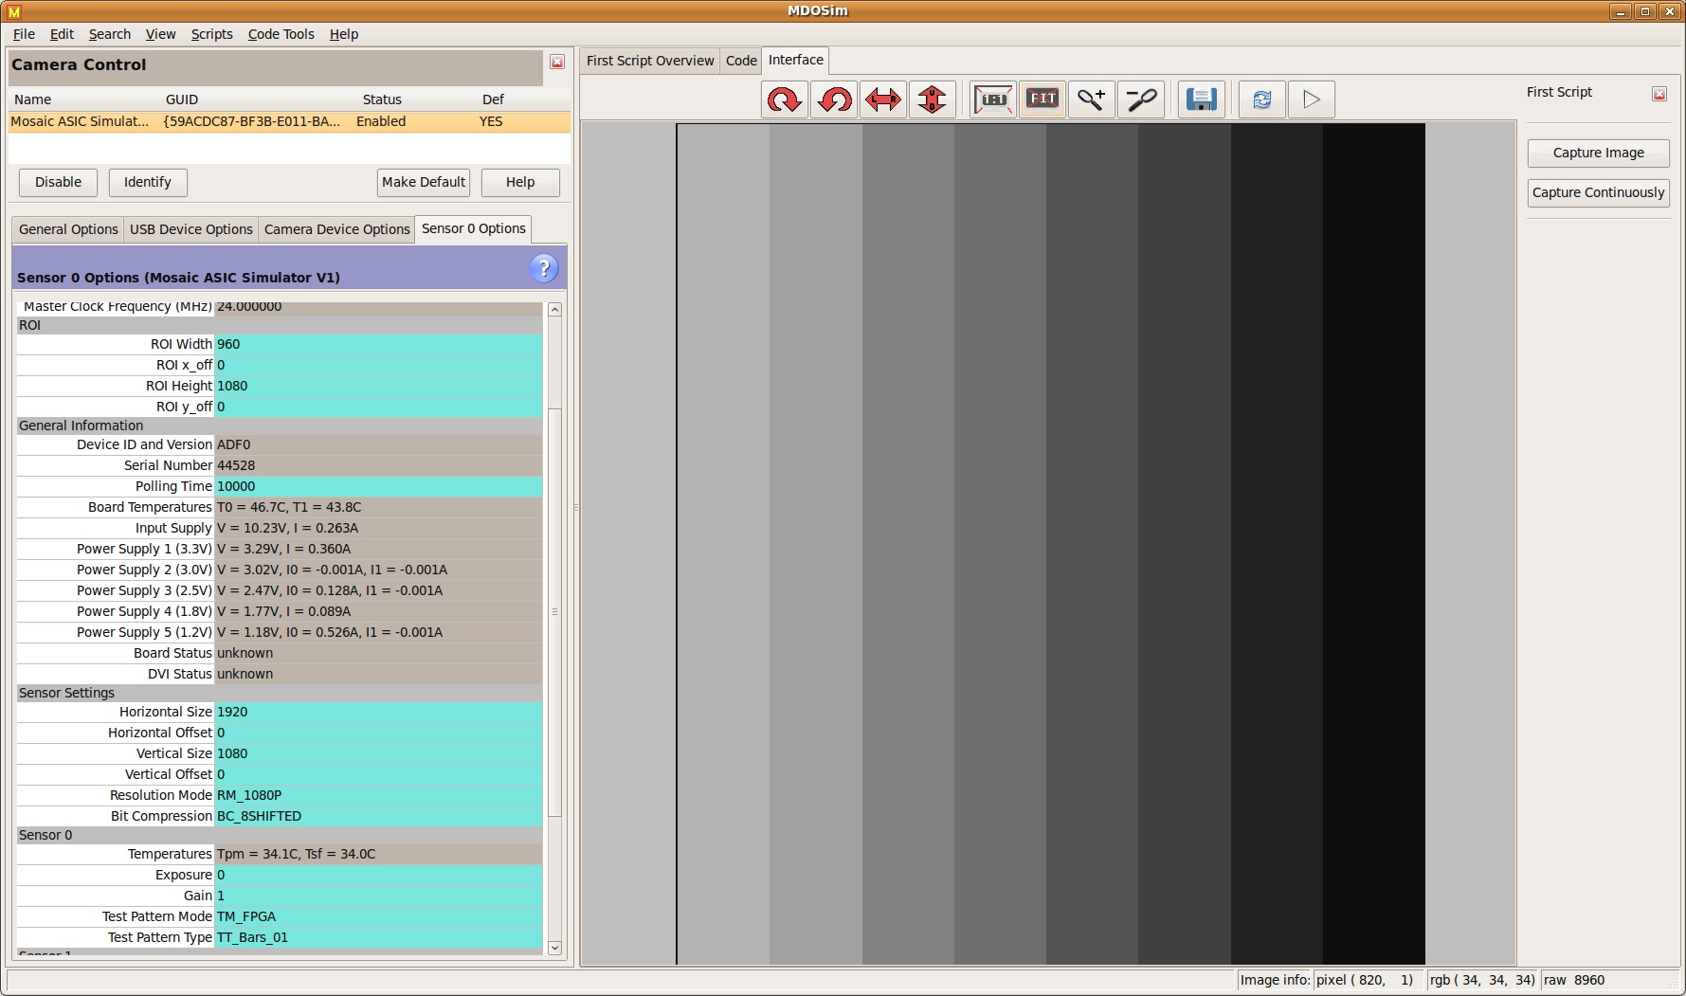Flip the image up-down
Image resolution: width=1686 pixels, height=996 pixels.
point(933,100)
